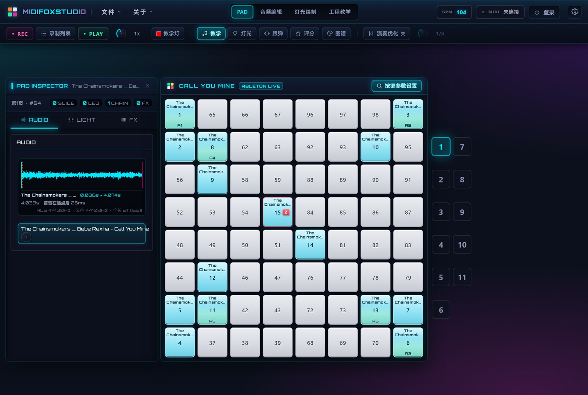The width and height of the screenshot is (588, 395).
Task: Toggle the 教学灯 teaching light
Action: coord(168,34)
